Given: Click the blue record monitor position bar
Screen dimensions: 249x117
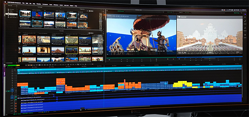Looking at the screenshot, I should tap(210, 57).
